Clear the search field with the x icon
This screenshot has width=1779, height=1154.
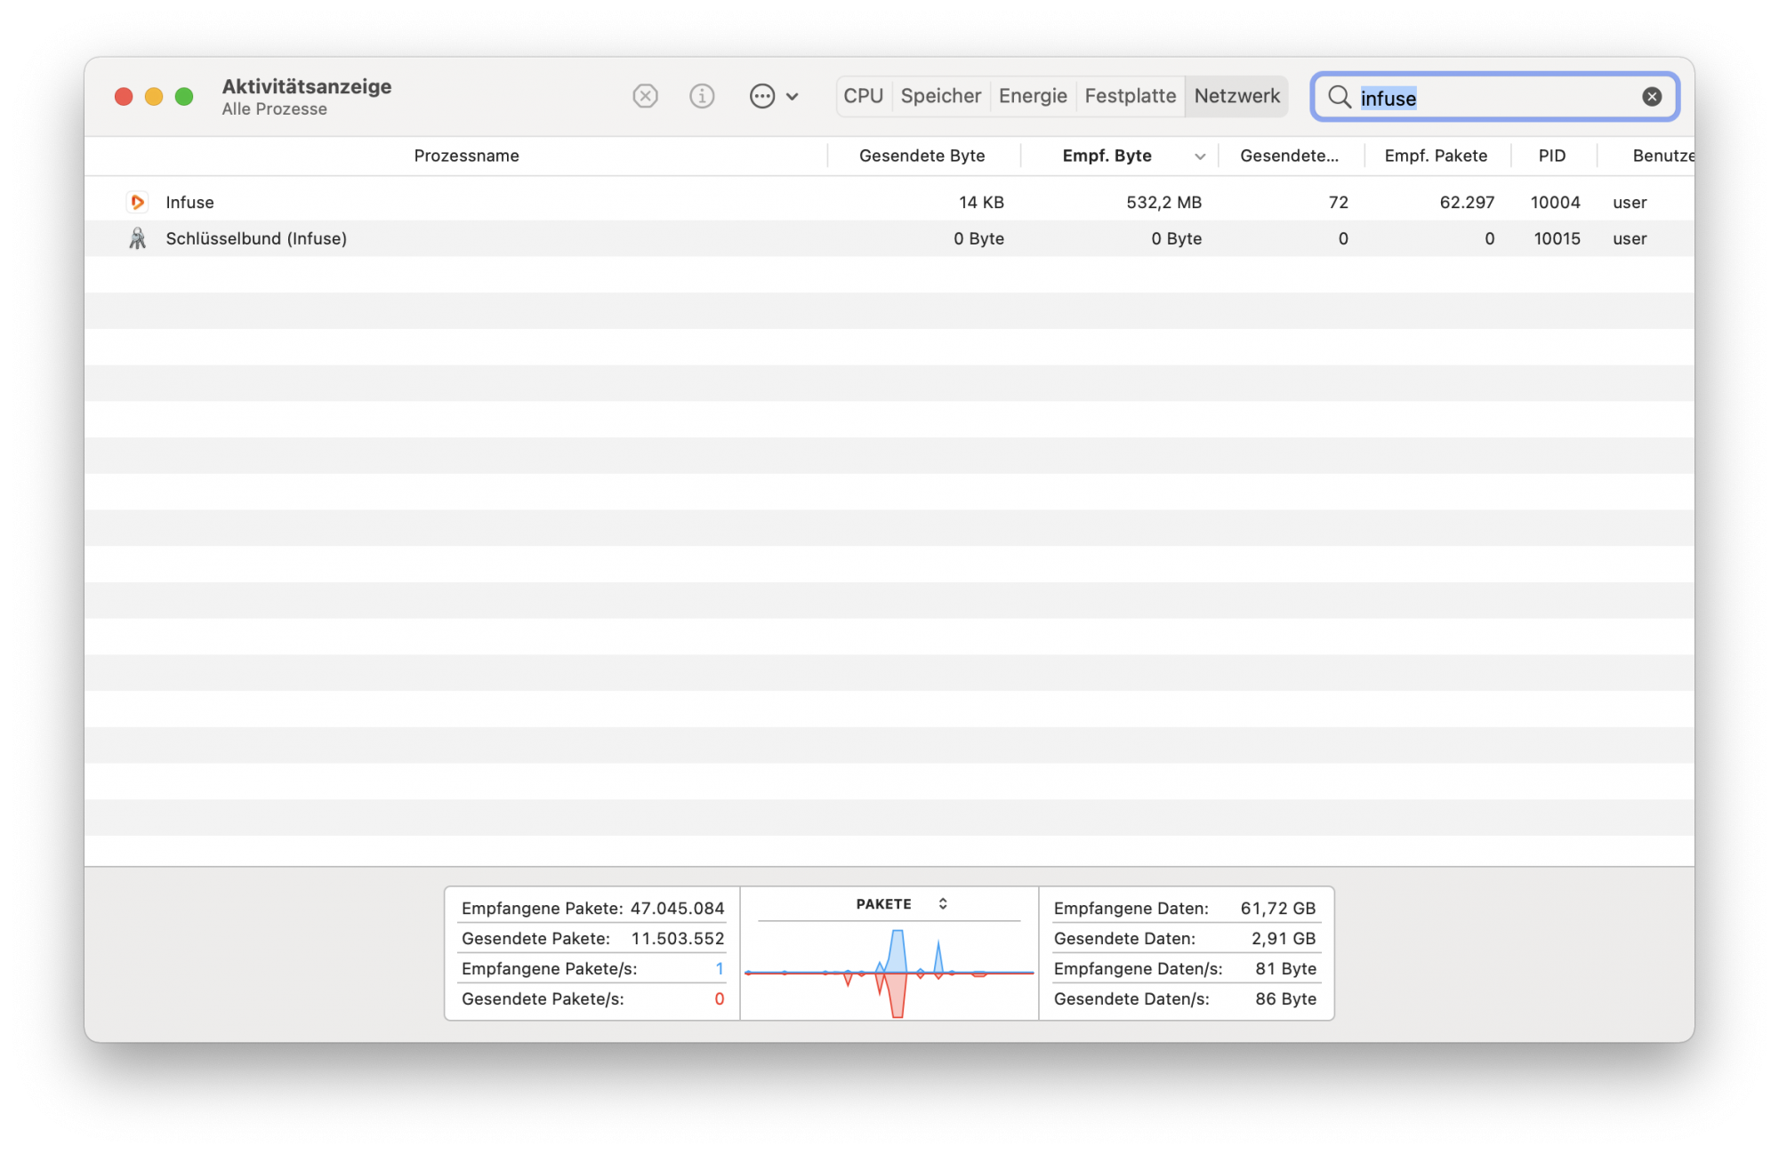(1651, 97)
